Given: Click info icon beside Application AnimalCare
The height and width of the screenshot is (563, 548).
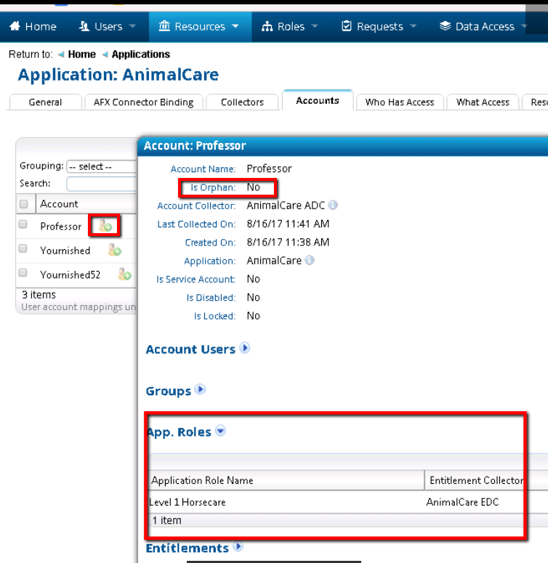Looking at the screenshot, I should tap(310, 261).
